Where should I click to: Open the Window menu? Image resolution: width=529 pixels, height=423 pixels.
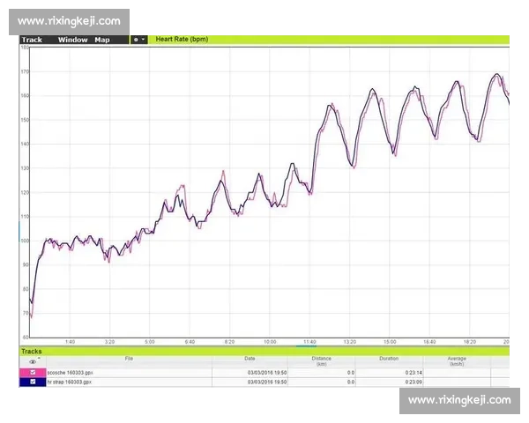[72, 40]
